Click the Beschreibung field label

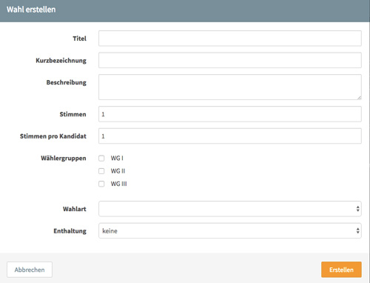(x=67, y=82)
